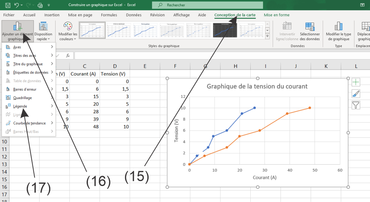Image resolution: width=370 pixels, height=202 pixels.
Task: Click Sélectionner des données icon
Action: pyautogui.click(x=310, y=31)
